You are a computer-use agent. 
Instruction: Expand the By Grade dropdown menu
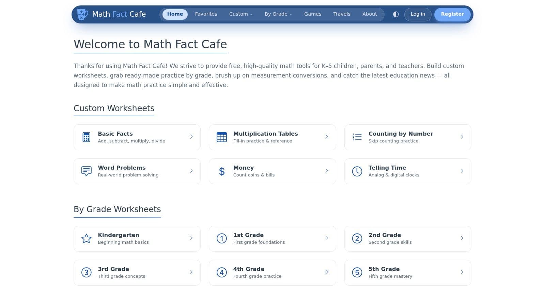tap(278, 14)
